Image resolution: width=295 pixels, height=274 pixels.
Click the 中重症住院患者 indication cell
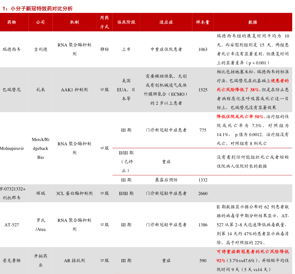pos(166,49)
